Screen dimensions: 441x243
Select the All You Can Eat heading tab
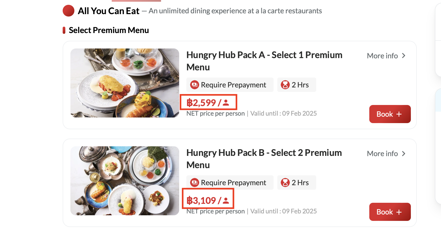[x=109, y=11]
